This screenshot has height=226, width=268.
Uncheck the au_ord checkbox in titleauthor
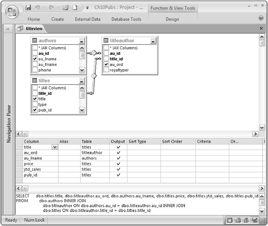click(x=106, y=65)
